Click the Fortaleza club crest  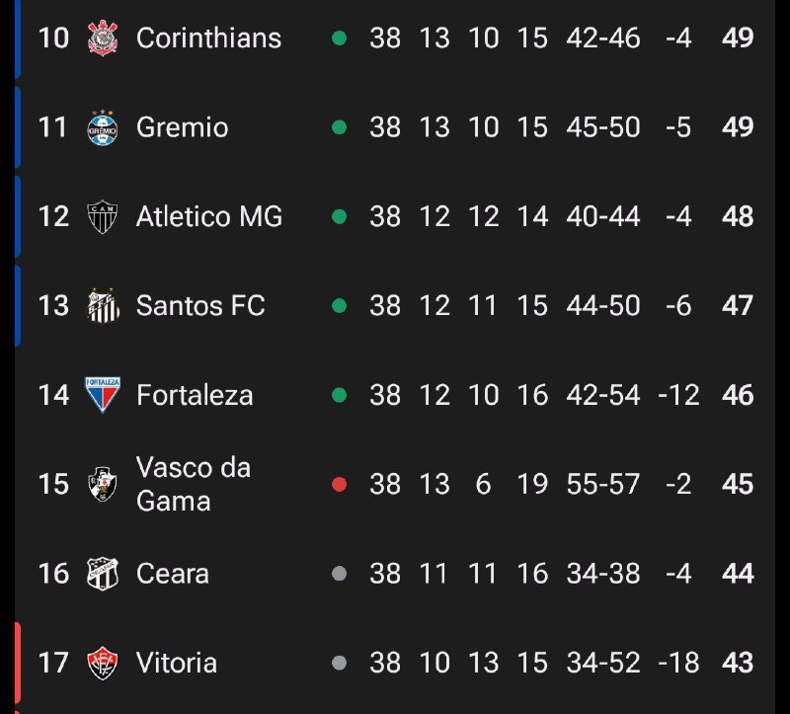pos(103,394)
